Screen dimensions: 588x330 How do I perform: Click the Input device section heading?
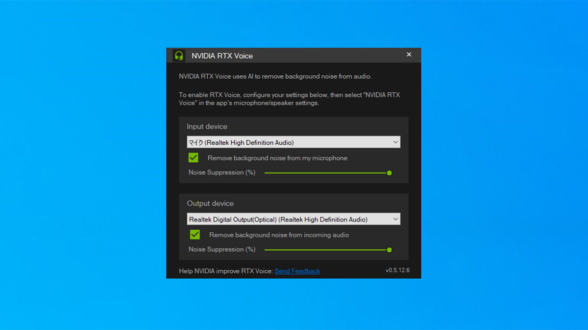[x=207, y=126]
